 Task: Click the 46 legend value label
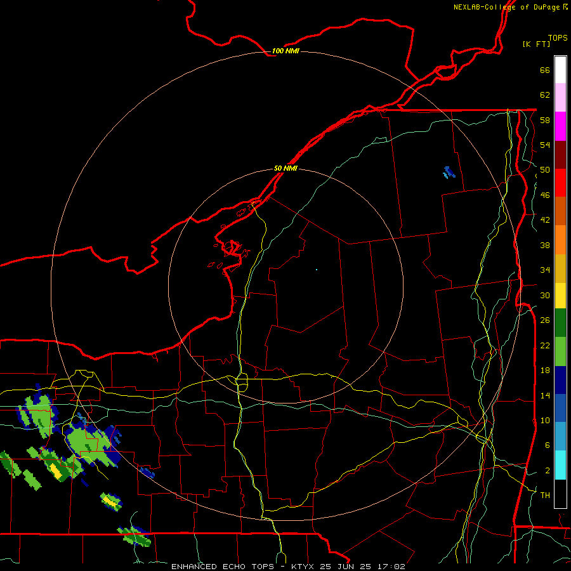tap(545, 195)
